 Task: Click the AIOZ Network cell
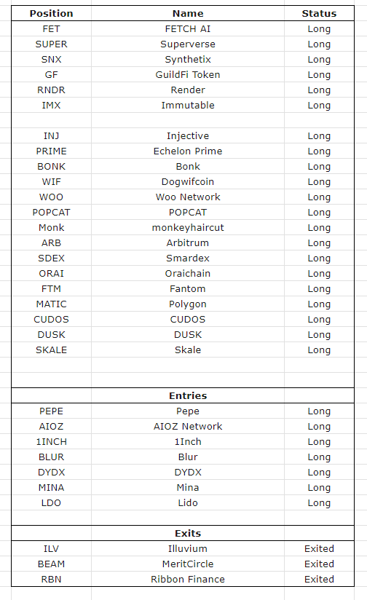click(188, 426)
